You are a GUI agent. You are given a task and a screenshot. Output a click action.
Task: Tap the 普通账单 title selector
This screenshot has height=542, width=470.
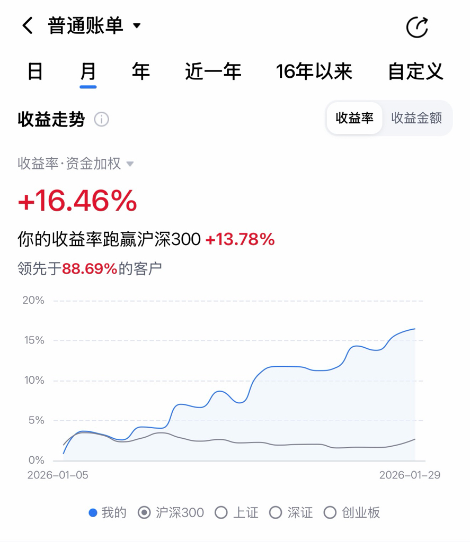pyautogui.click(x=85, y=25)
